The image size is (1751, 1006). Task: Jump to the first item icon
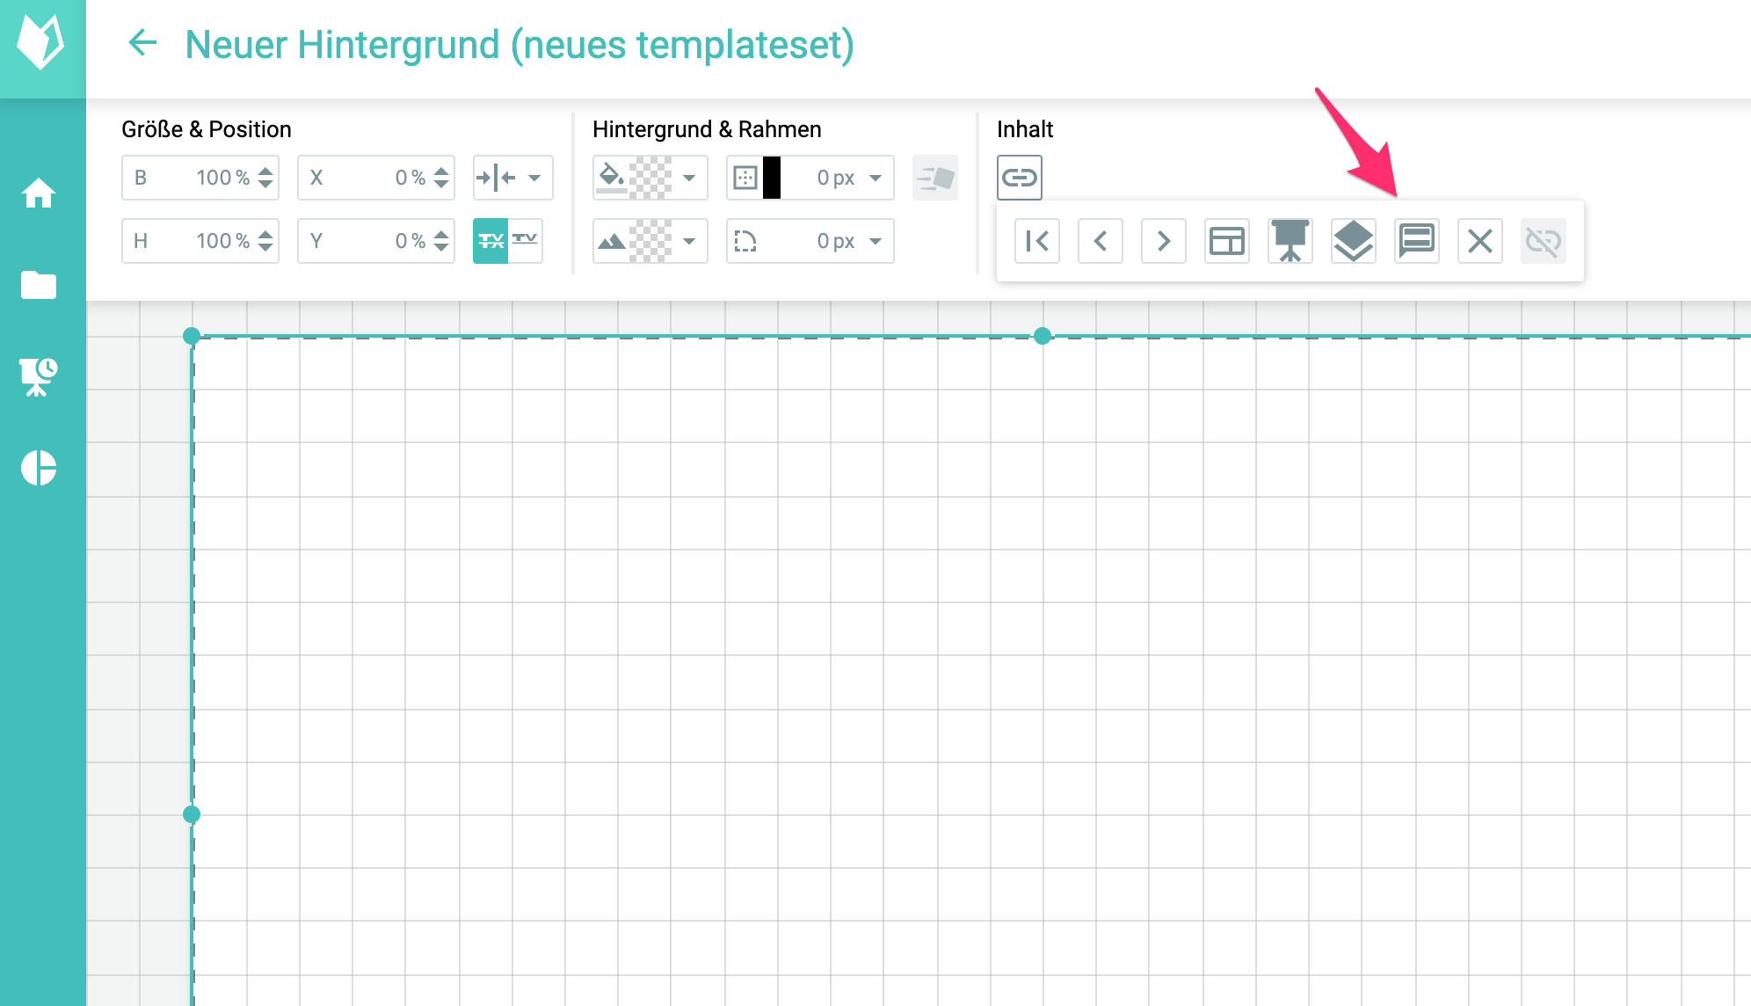click(1037, 241)
